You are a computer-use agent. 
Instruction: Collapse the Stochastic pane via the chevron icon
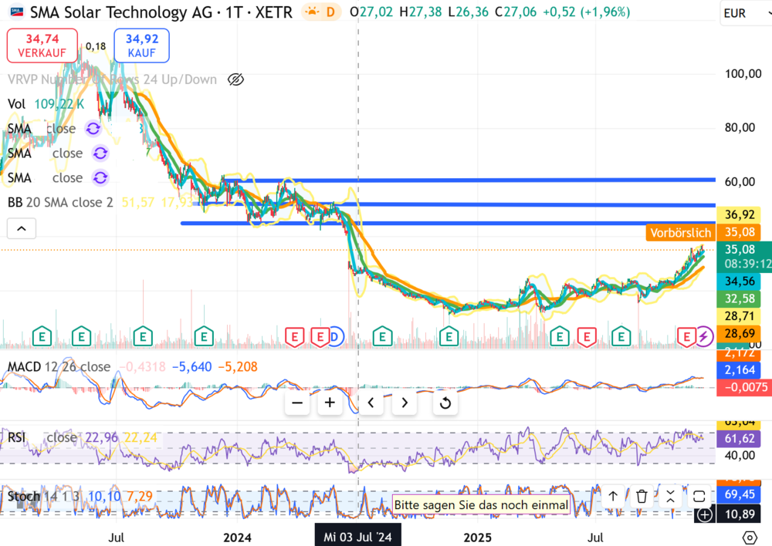coord(670,496)
